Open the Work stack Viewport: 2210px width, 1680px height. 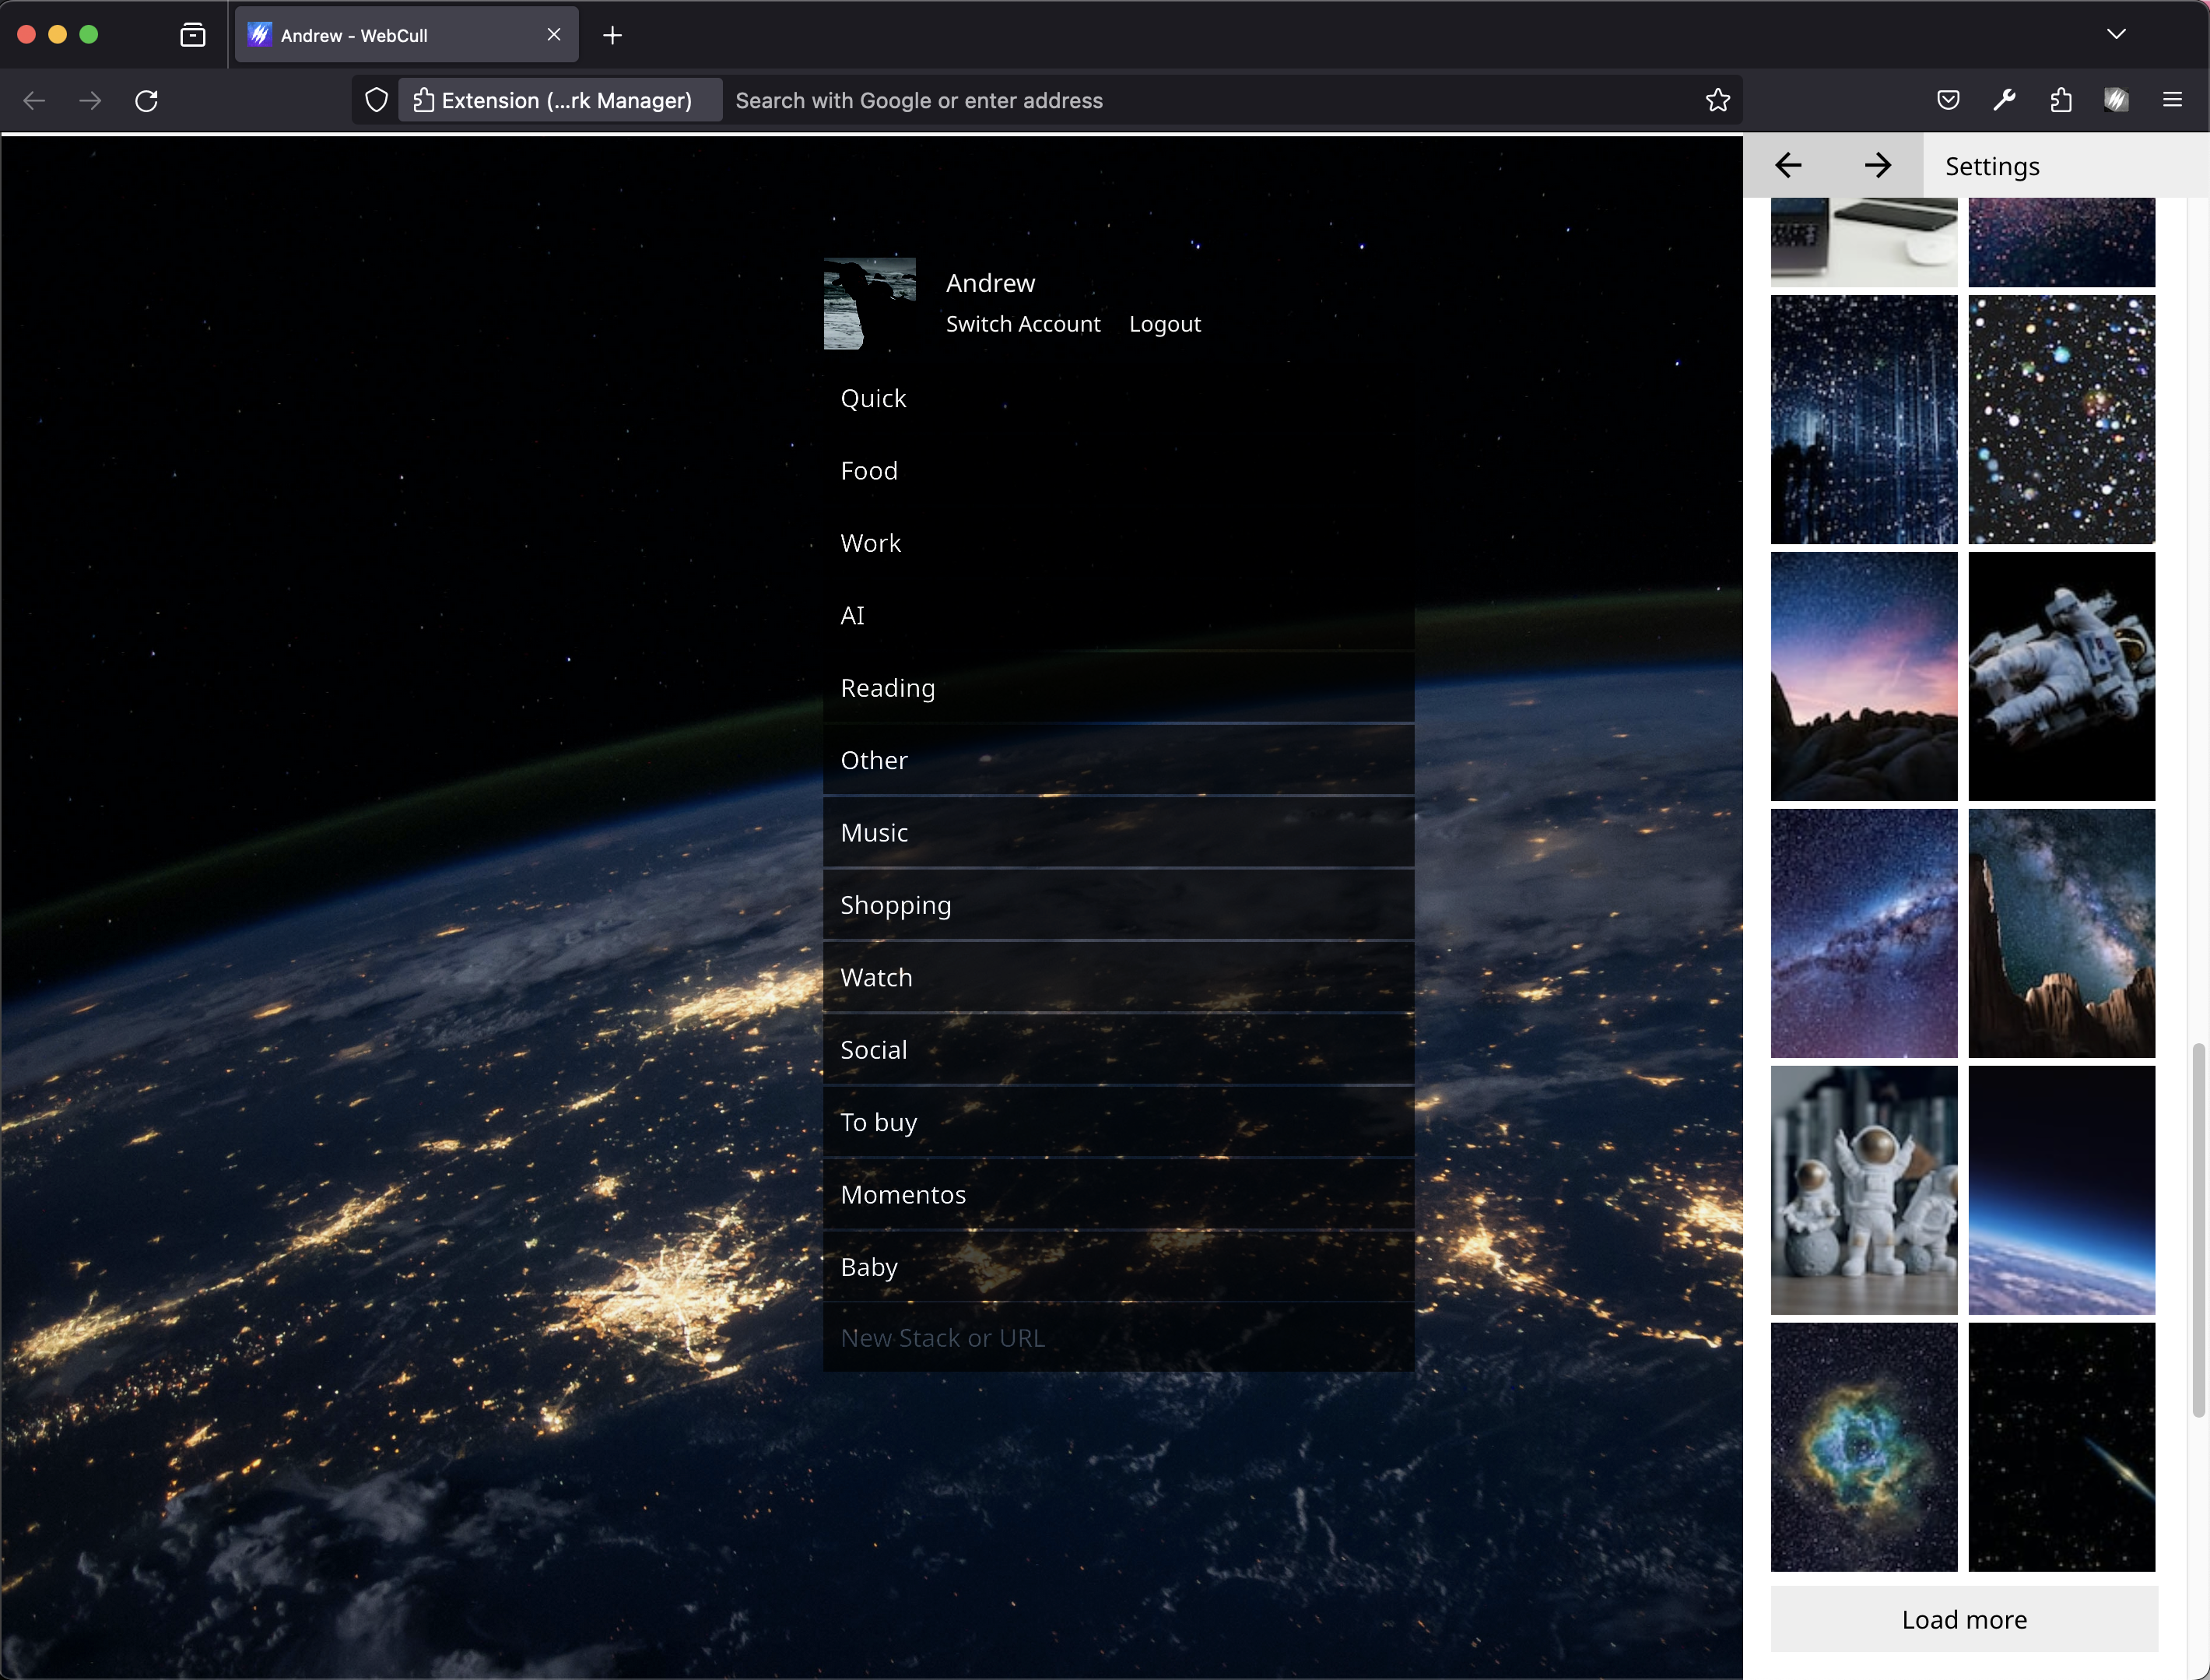(x=1118, y=543)
